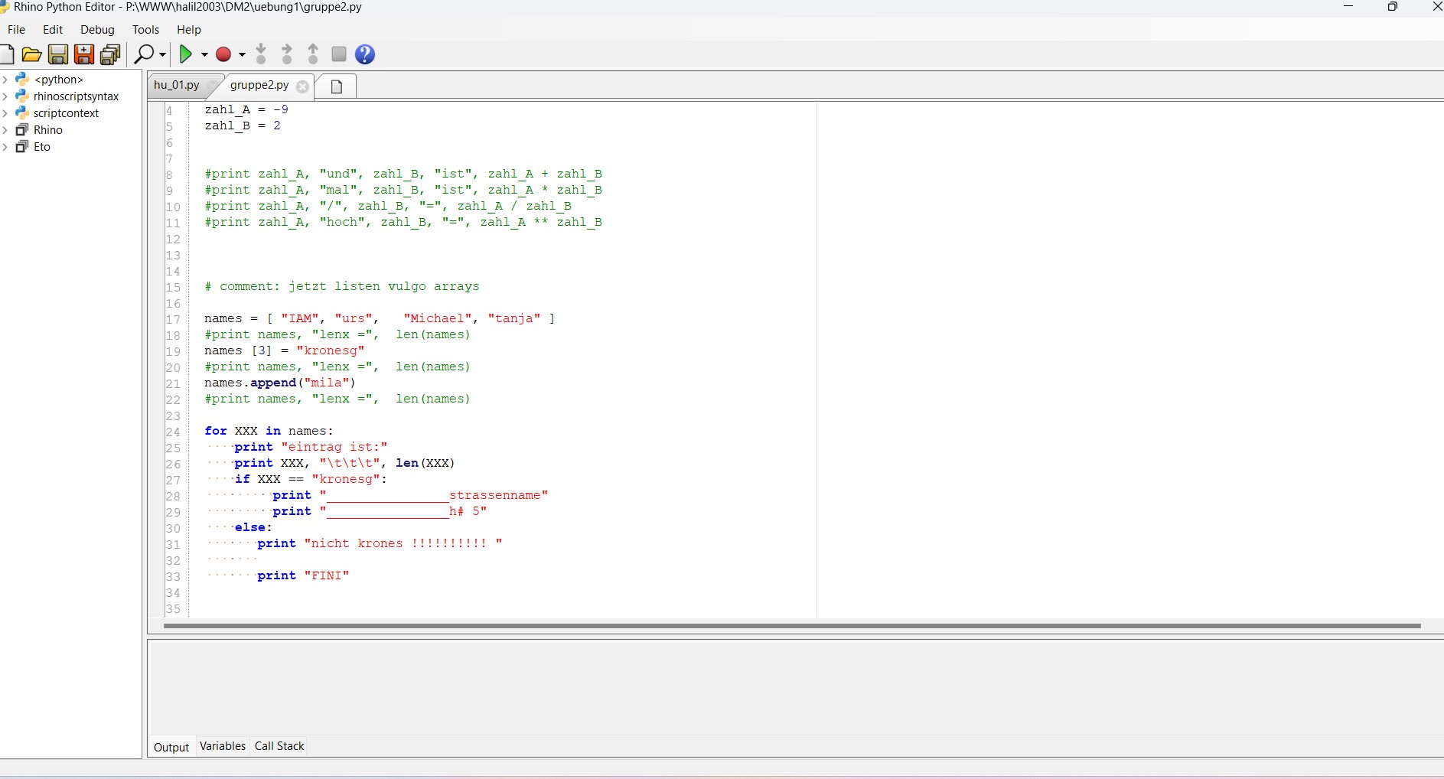
Task: Step into the next function
Action: [x=261, y=54]
